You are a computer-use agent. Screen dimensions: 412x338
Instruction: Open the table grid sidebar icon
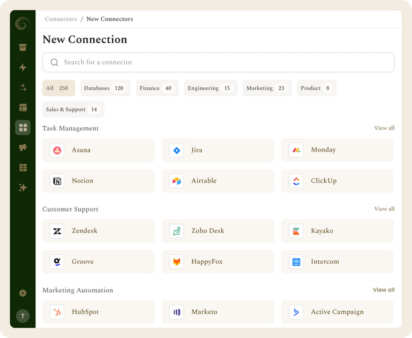click(x=23, y=168)
